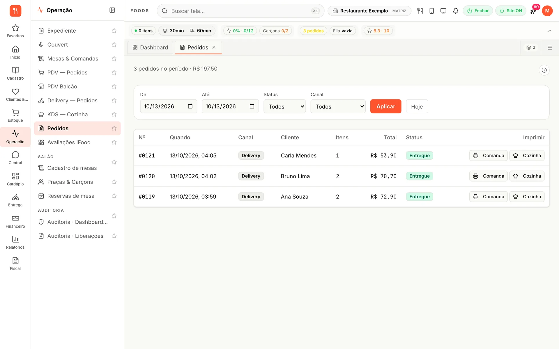Click the monitor screen header icon

coord(443,11)
